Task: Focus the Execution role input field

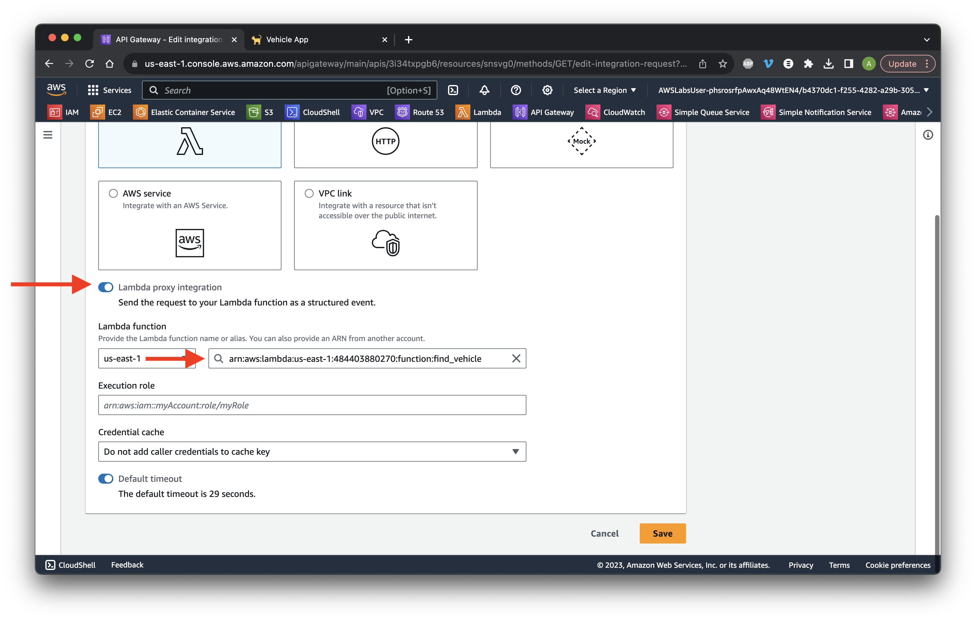Action: click(x=312, y=405)
